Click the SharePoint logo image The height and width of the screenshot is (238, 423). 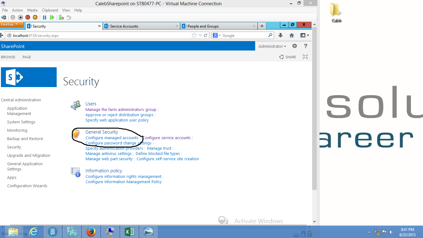[29, 77]
